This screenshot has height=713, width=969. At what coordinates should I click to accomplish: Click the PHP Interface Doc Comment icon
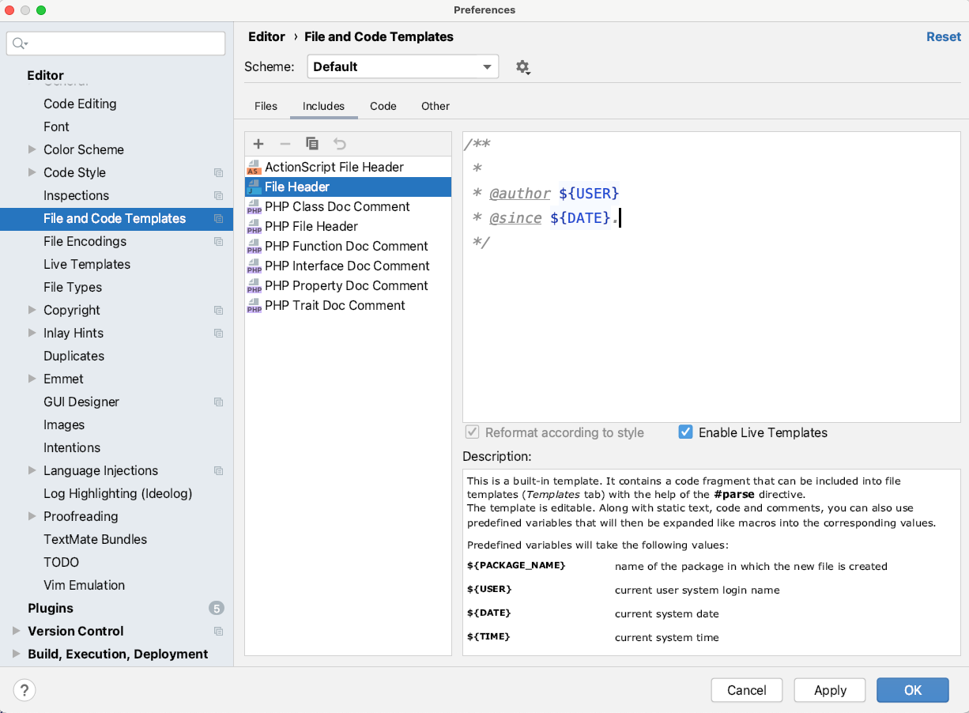tap(254, 266)
